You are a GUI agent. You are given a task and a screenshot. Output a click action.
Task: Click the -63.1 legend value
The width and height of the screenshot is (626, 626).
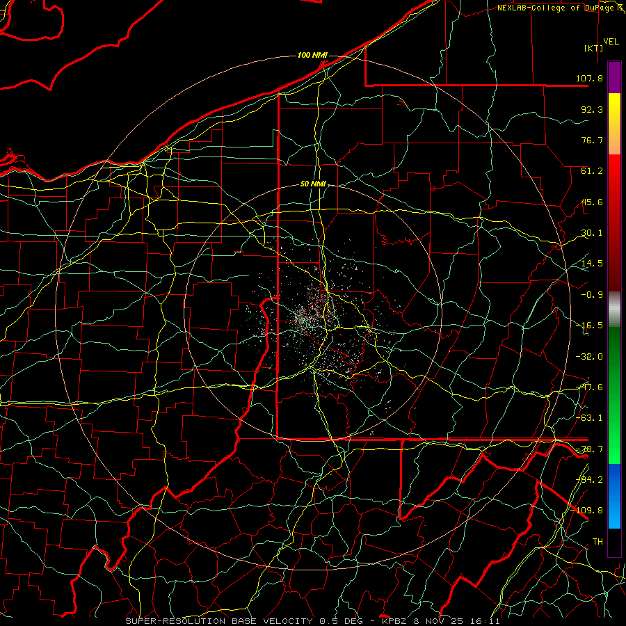(x=589, y=418)
